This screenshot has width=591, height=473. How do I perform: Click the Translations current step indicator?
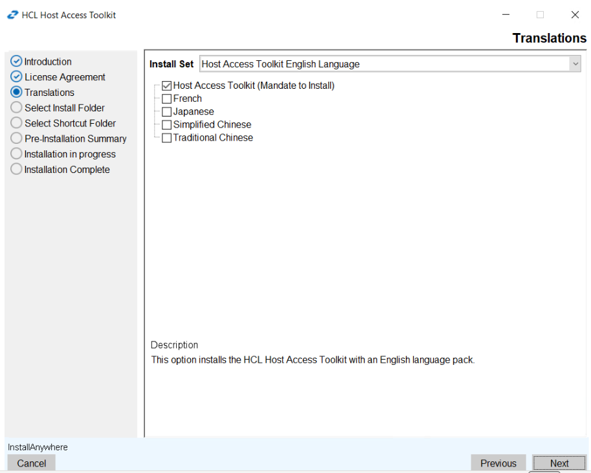point(16,92)
